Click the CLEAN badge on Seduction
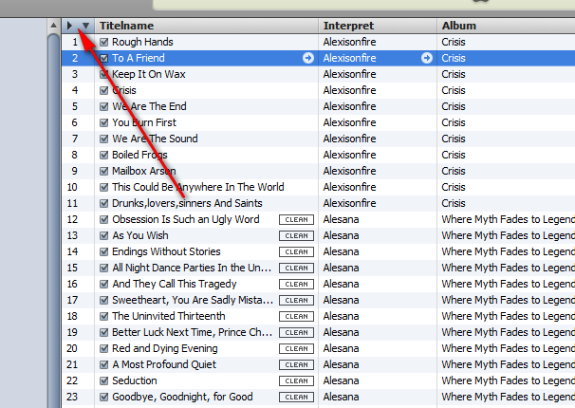The width and height of the screenshot is (575, 408). (x=296, y=380)
